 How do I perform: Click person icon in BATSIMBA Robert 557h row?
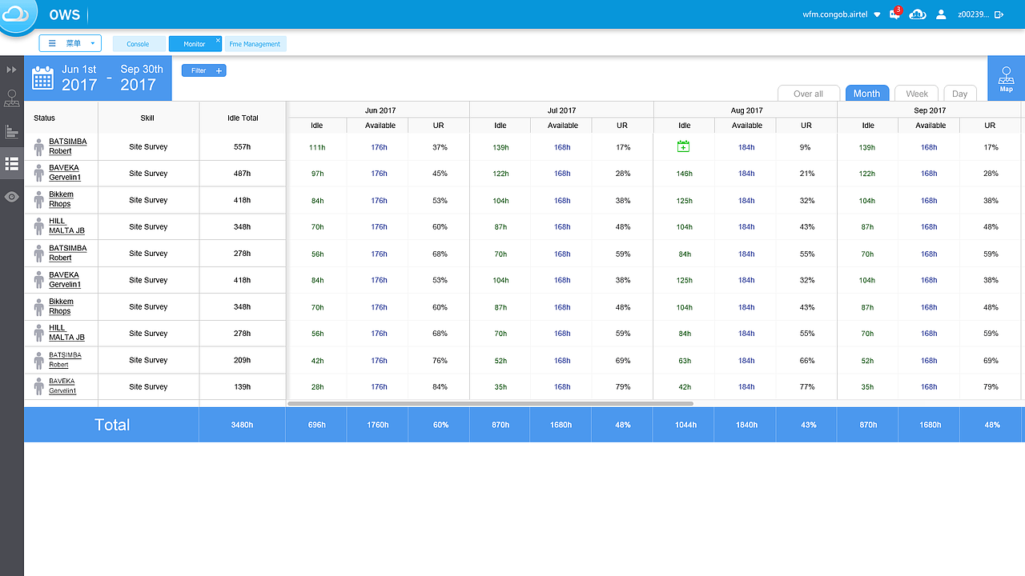tap(38, 146)
